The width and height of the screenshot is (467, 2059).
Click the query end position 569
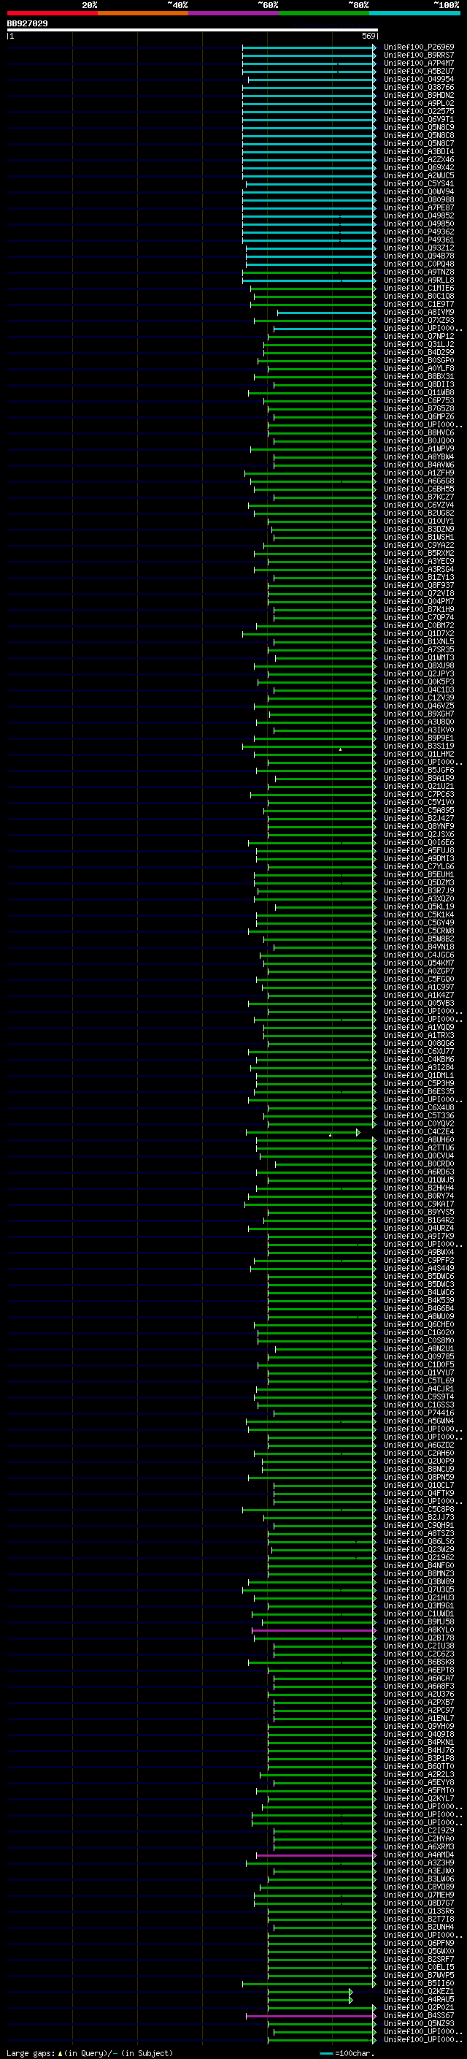click(368, 36)
